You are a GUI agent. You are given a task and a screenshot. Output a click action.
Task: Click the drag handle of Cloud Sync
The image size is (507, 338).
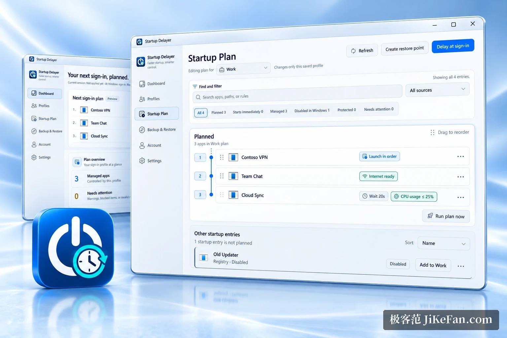tap(222, 195)
